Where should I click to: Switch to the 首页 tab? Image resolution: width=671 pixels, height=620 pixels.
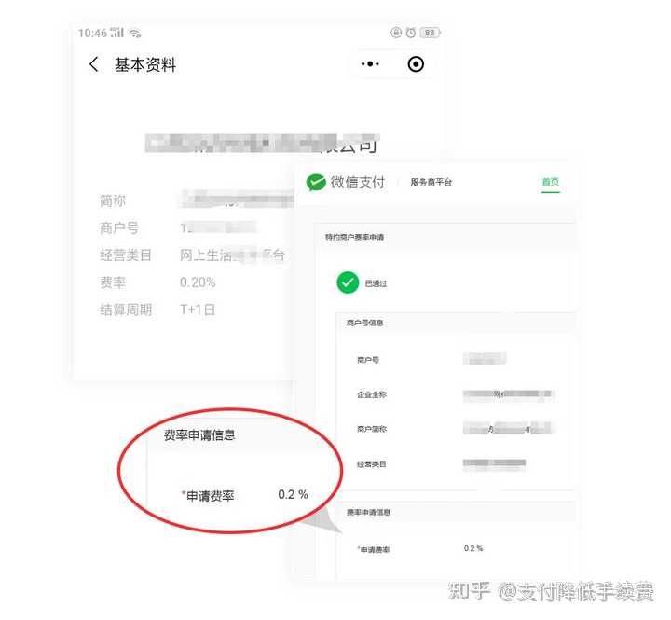(551, 182)
